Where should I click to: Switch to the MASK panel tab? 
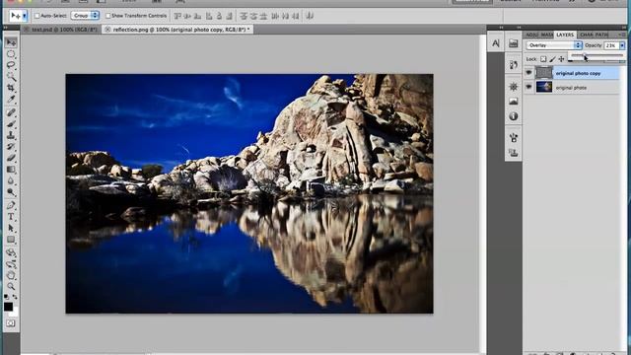tap(546, 35)
